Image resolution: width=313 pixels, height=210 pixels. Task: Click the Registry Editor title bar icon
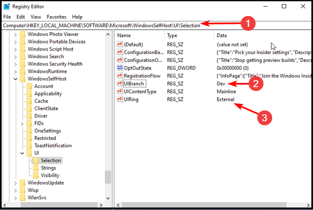pyautogui.click(x=7, y=6)
